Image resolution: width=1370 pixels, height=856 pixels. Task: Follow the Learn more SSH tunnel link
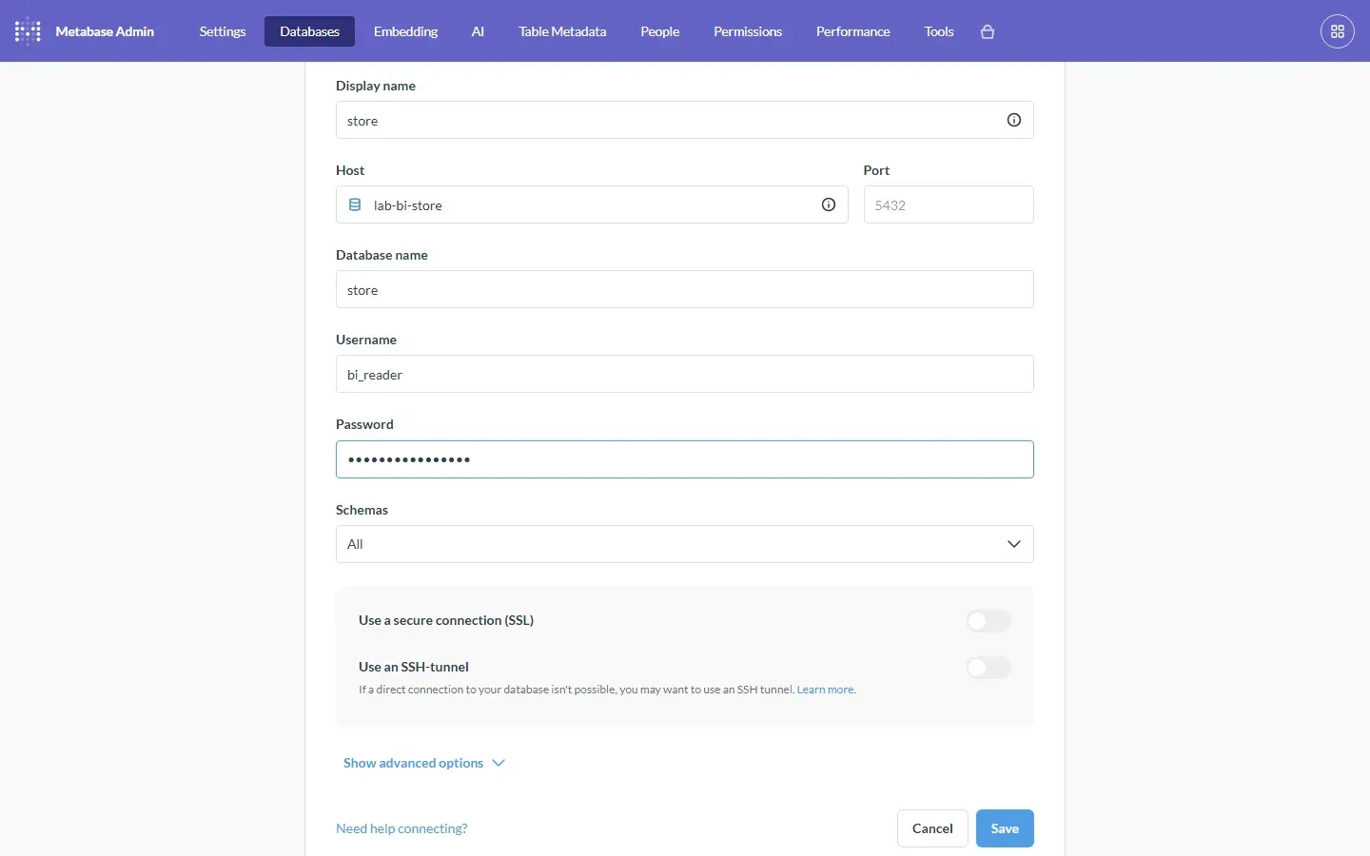[x=826, y=691]
